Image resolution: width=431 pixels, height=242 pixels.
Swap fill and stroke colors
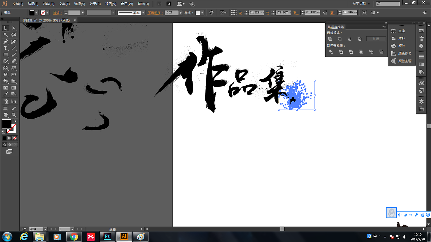(15, 121)
